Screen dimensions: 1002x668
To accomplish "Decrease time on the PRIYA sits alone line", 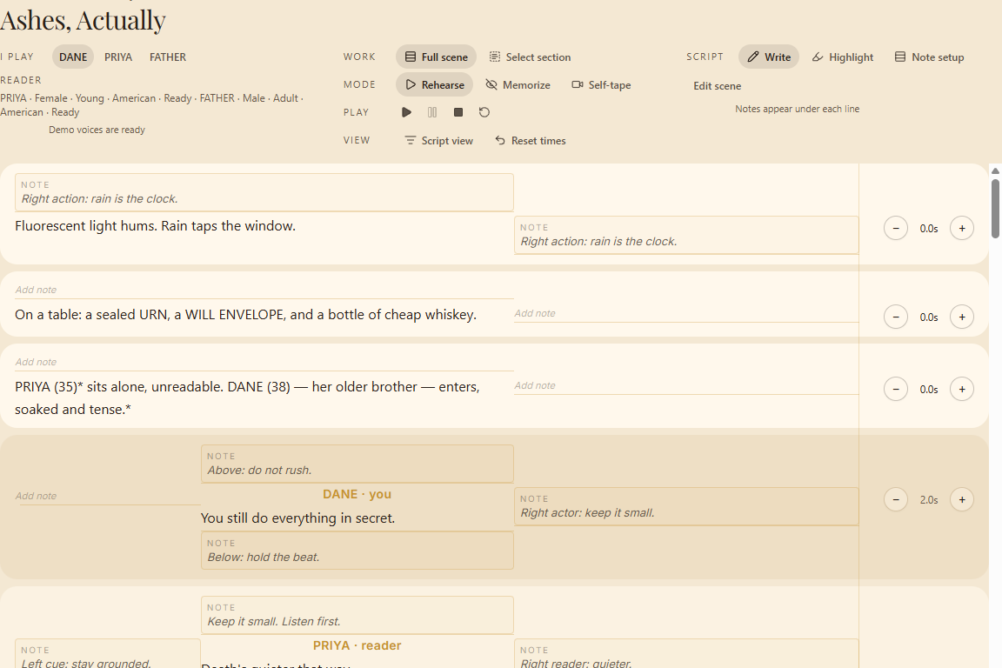I will tap(896, 390).
